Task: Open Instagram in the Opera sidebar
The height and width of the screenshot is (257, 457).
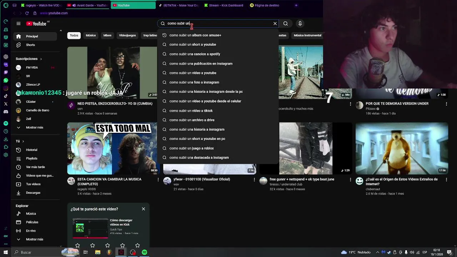Action: tap(6, 88)
